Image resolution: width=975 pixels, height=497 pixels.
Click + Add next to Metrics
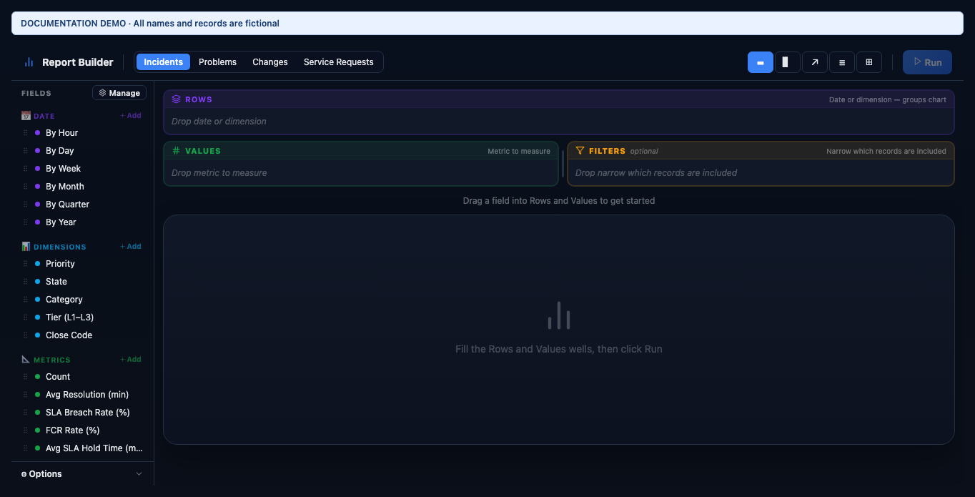coord(131,359)
